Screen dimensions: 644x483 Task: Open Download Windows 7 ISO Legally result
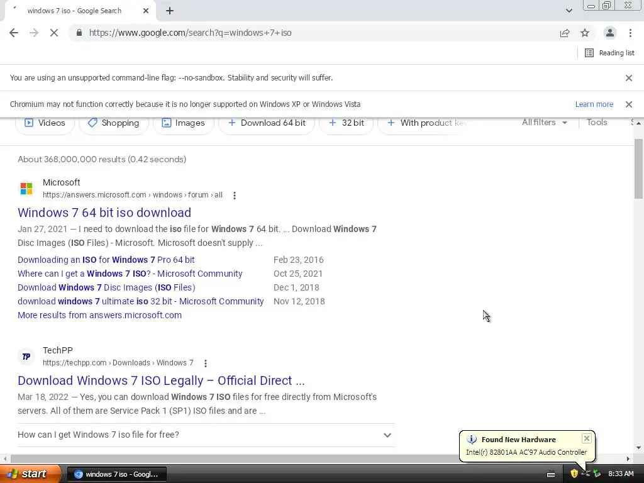pos(161,380)
